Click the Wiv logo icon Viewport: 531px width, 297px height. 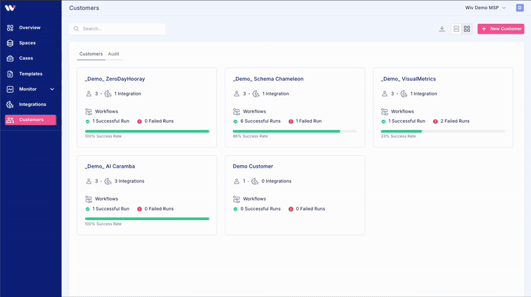[x=11, y=8]
